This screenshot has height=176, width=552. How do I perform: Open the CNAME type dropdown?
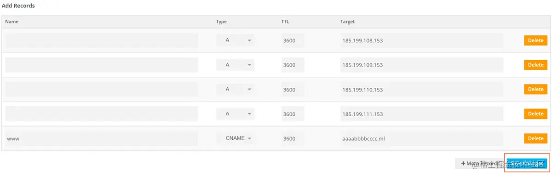pos(235,138)
